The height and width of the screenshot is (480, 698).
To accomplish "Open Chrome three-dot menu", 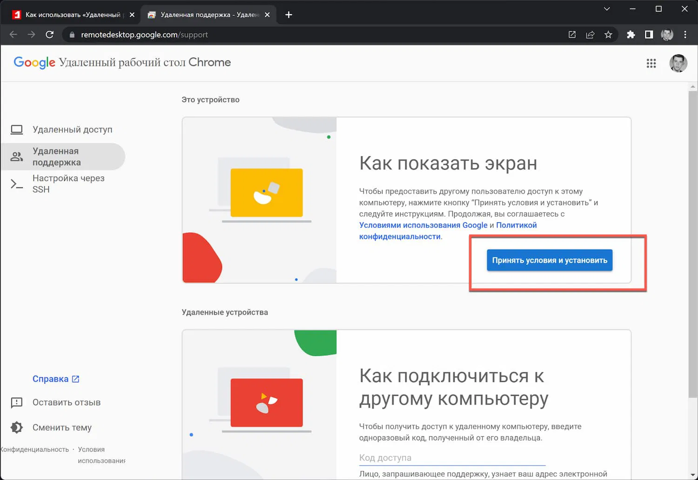I will click(x=685, y=34).
